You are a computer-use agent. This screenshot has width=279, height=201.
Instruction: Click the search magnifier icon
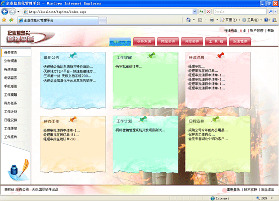[270, 12]
